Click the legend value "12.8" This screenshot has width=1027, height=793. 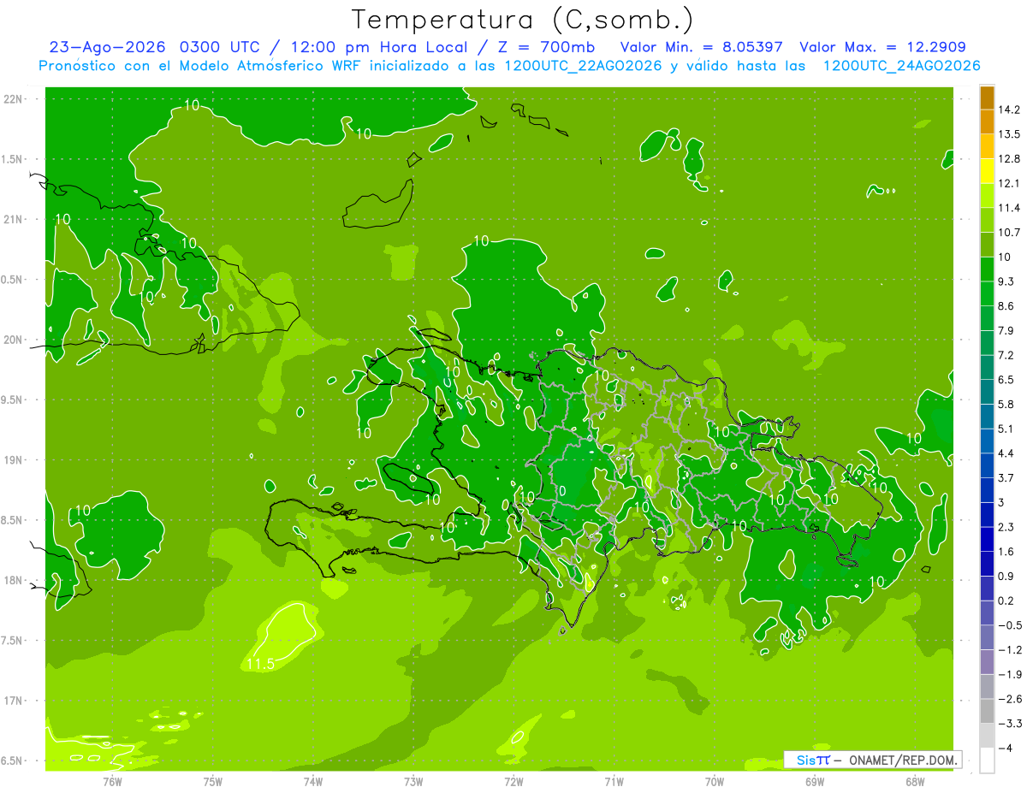point(1008,158)
